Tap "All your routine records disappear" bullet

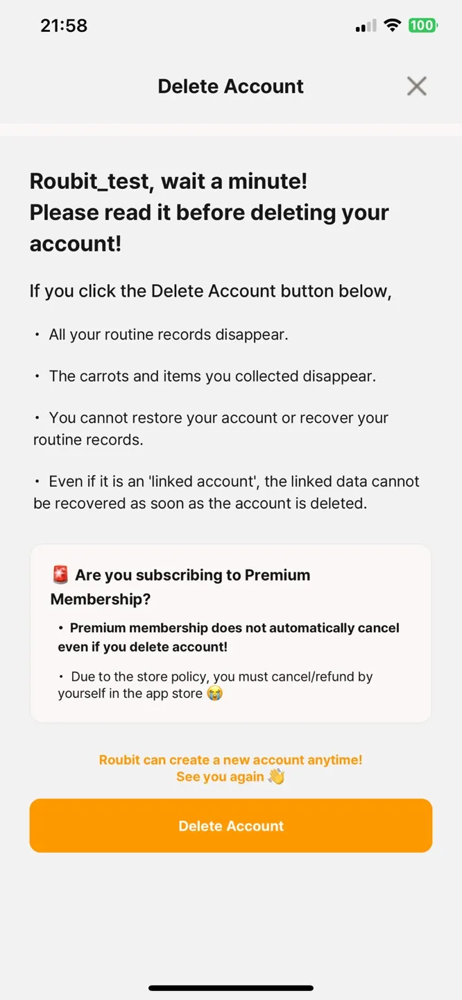(168, 335)
